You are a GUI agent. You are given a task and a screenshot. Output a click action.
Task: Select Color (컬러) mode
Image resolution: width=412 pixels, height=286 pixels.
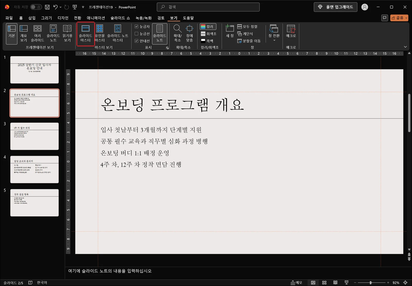[x=208, y=27]
